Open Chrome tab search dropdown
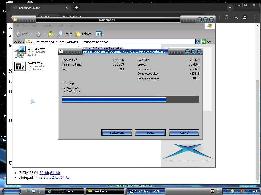 [230, 8]
